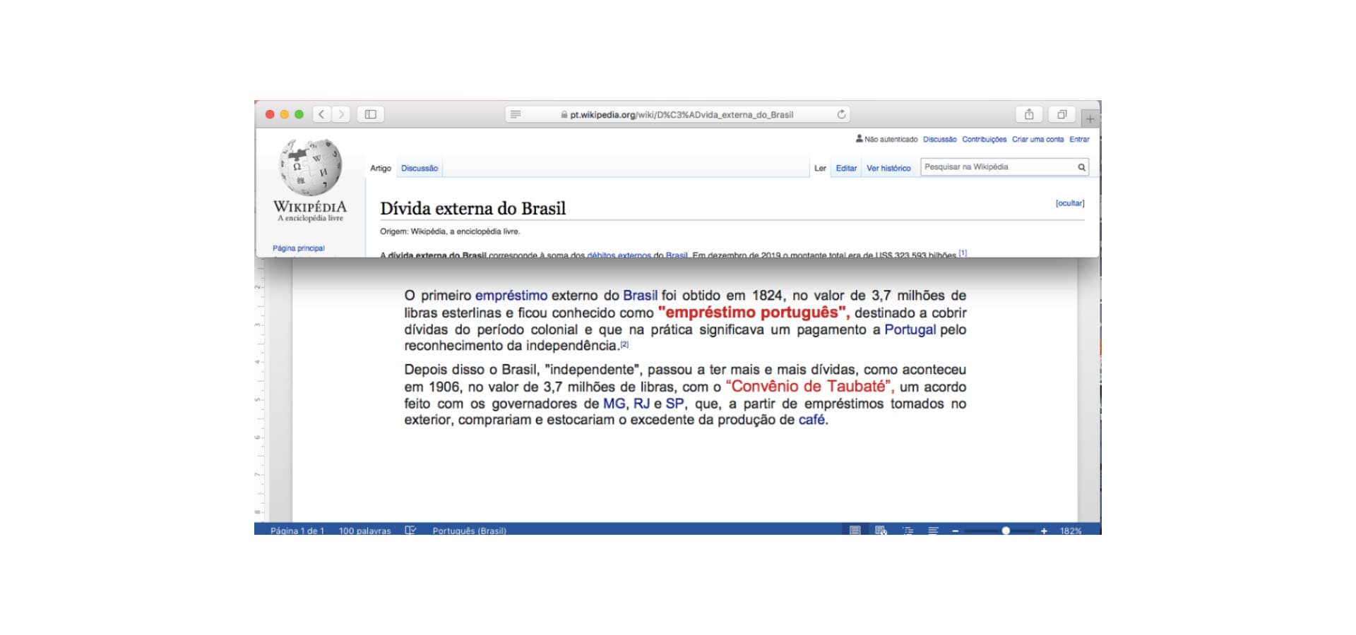Open the café hyperlink in document

pyautogui.click(x=811, y=420)
